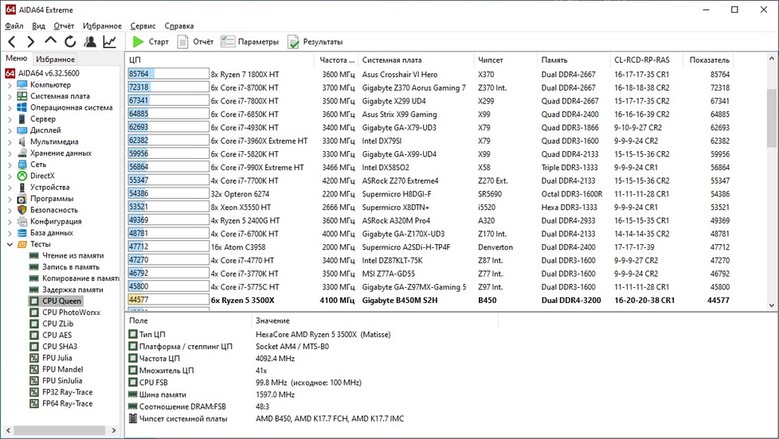The width and height of the screenshot is (779, 439).
Task: Select Чтение из памяти test
Action: pyautogui.click(x=72, y=256)
